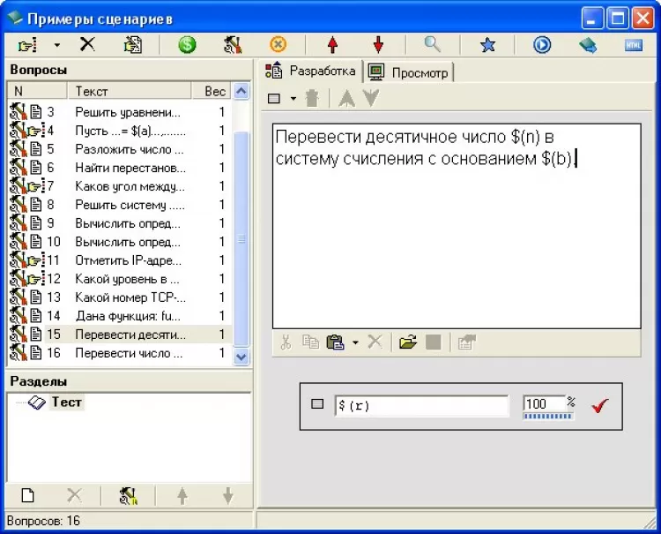Click the gray move section down arrow
The width and height of the screenshot is (661, 534).
point(228,495)
